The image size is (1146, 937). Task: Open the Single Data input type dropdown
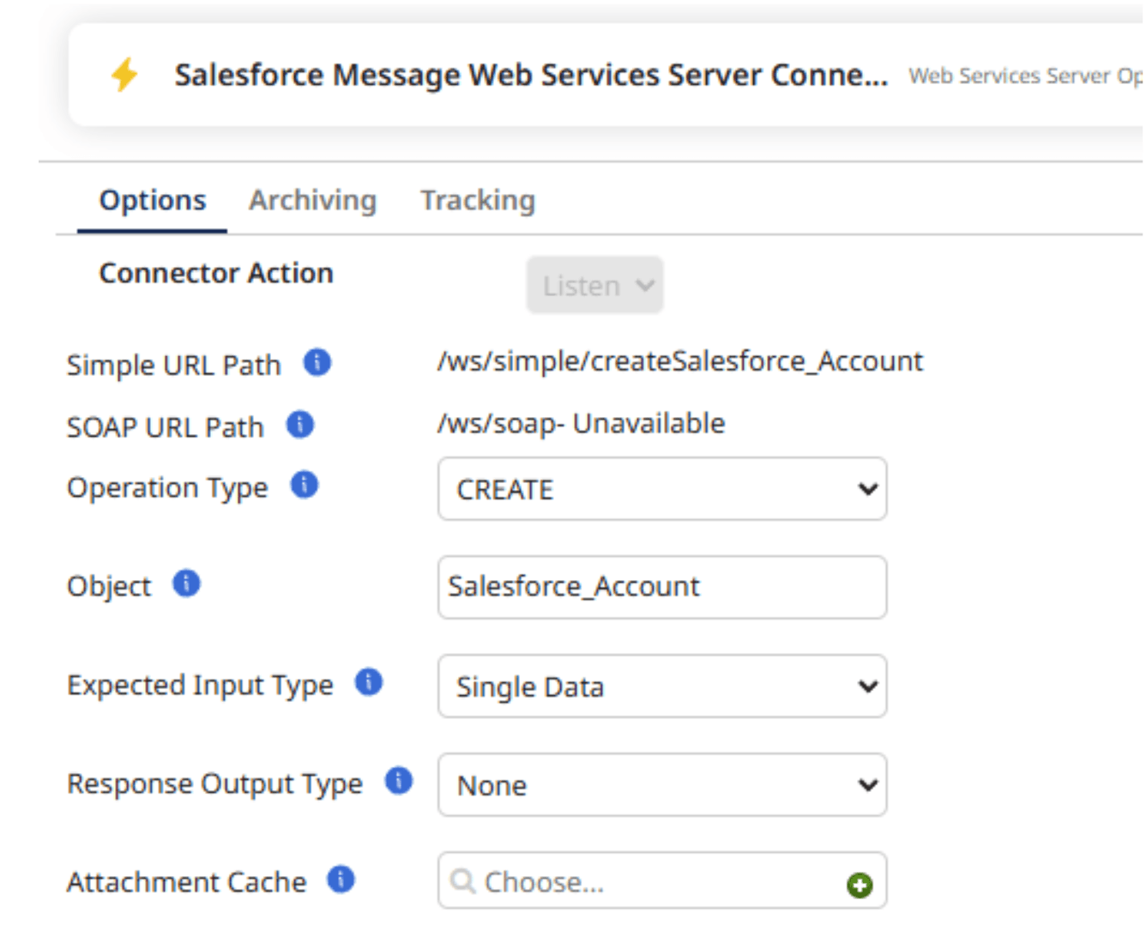tap(662, 686)
